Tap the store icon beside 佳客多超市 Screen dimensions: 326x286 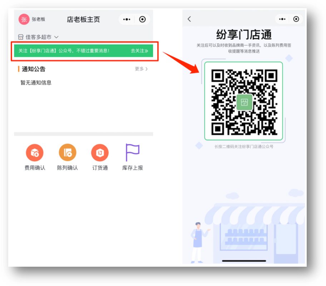(x=21, y=37)
